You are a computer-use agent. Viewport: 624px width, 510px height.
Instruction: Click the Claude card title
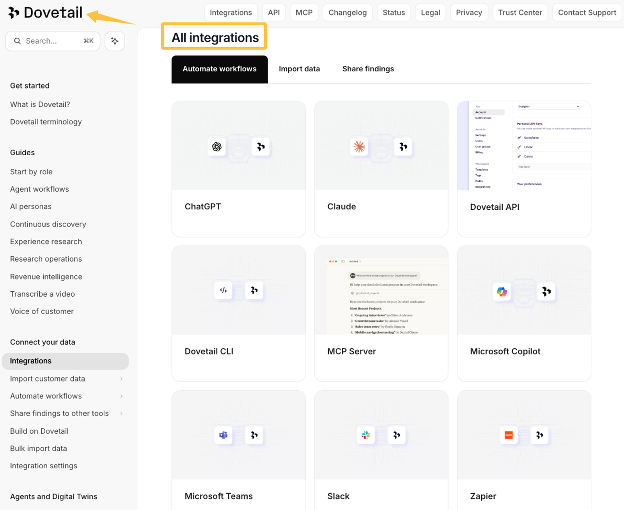pos(342,207)
